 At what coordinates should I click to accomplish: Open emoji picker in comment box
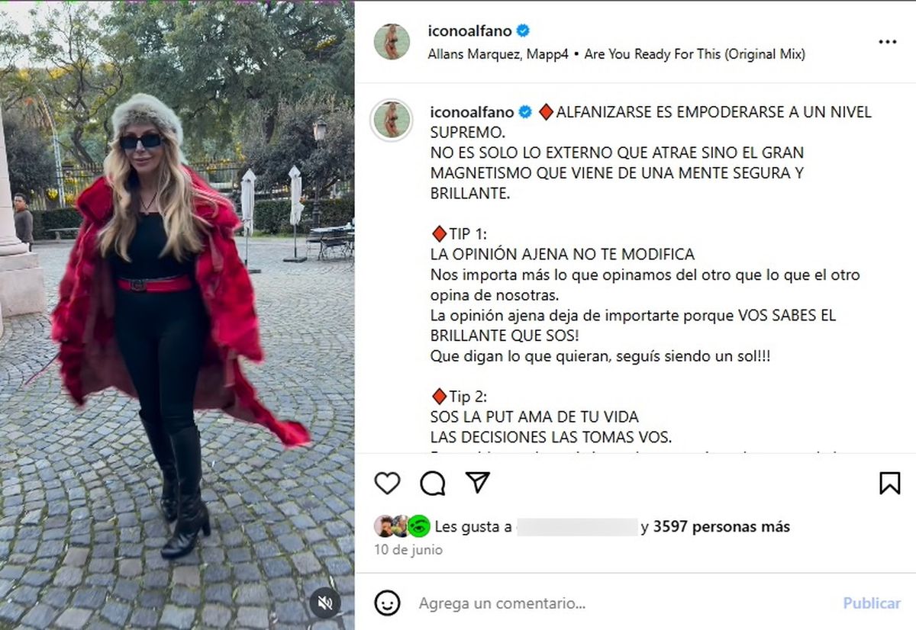coord(388,603)
